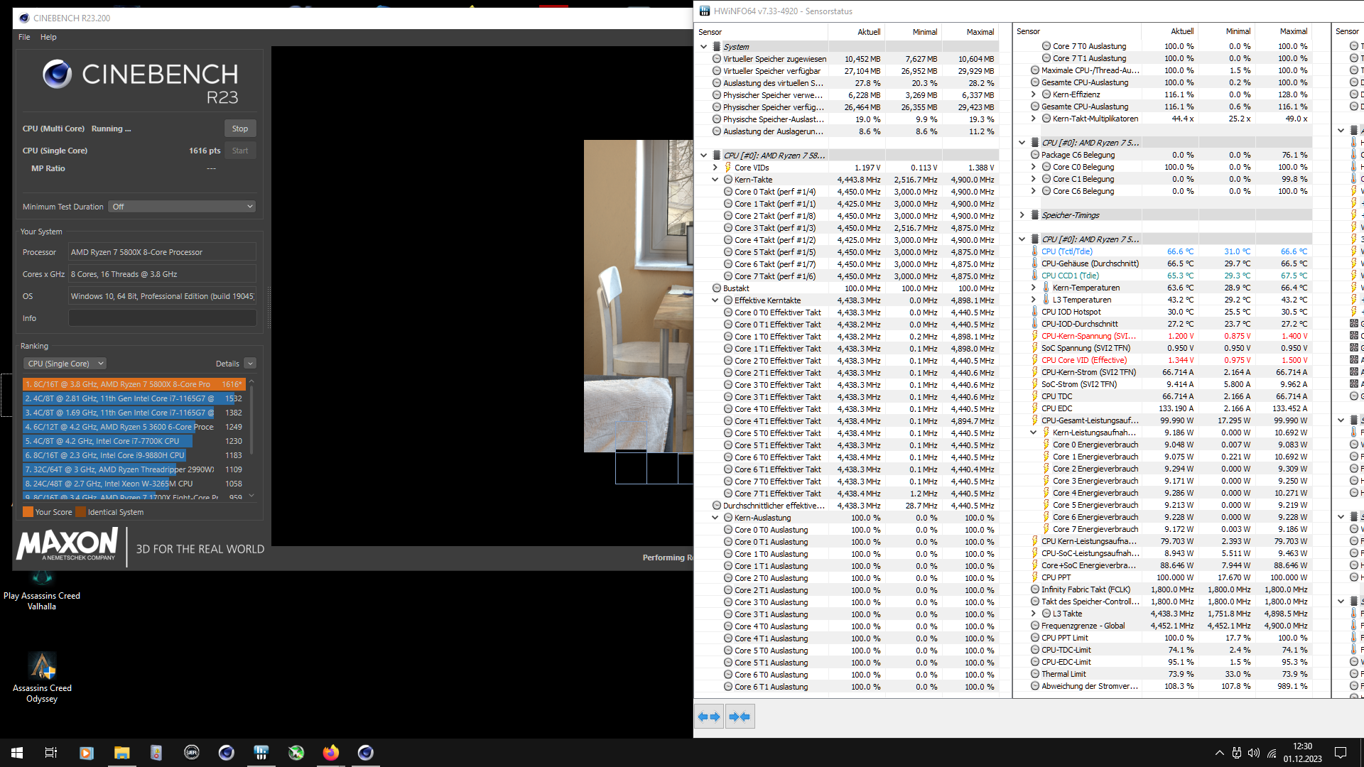Click the Info input field in Cinebench
Image resolution: width=1364 pixels, height=767 pixels.
tap(162, 318)
